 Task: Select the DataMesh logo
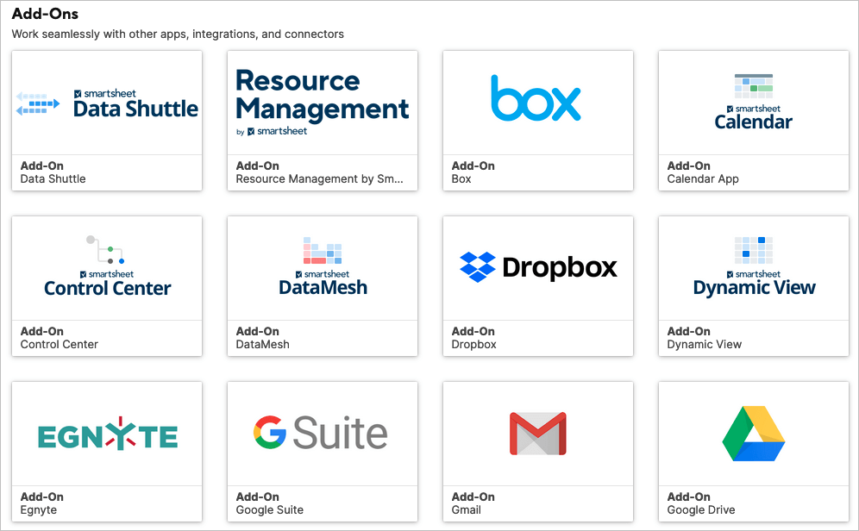tap(323, 266)
